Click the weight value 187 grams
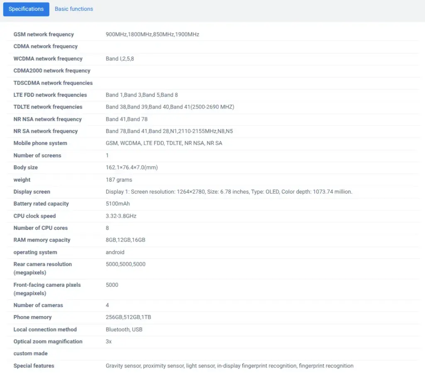 click(x=119, y=180)
